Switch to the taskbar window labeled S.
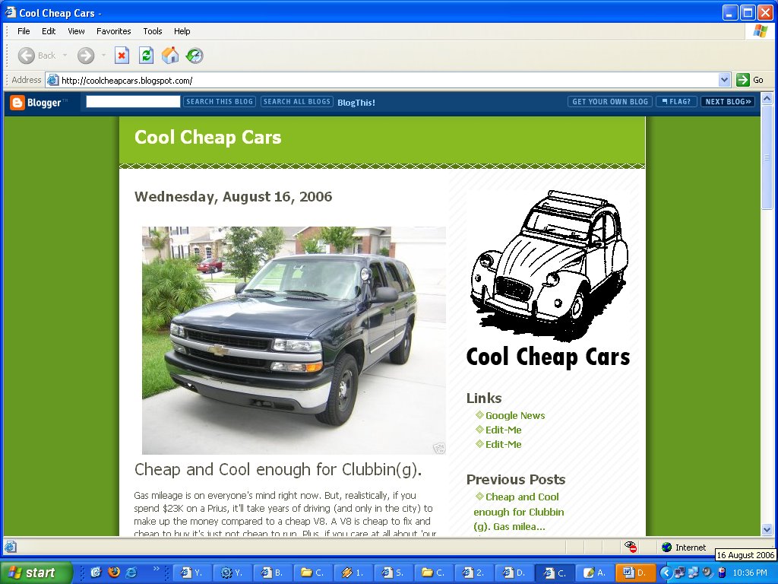Image resolution: width=778 pixels, height=584 pixels. (393, 573)
